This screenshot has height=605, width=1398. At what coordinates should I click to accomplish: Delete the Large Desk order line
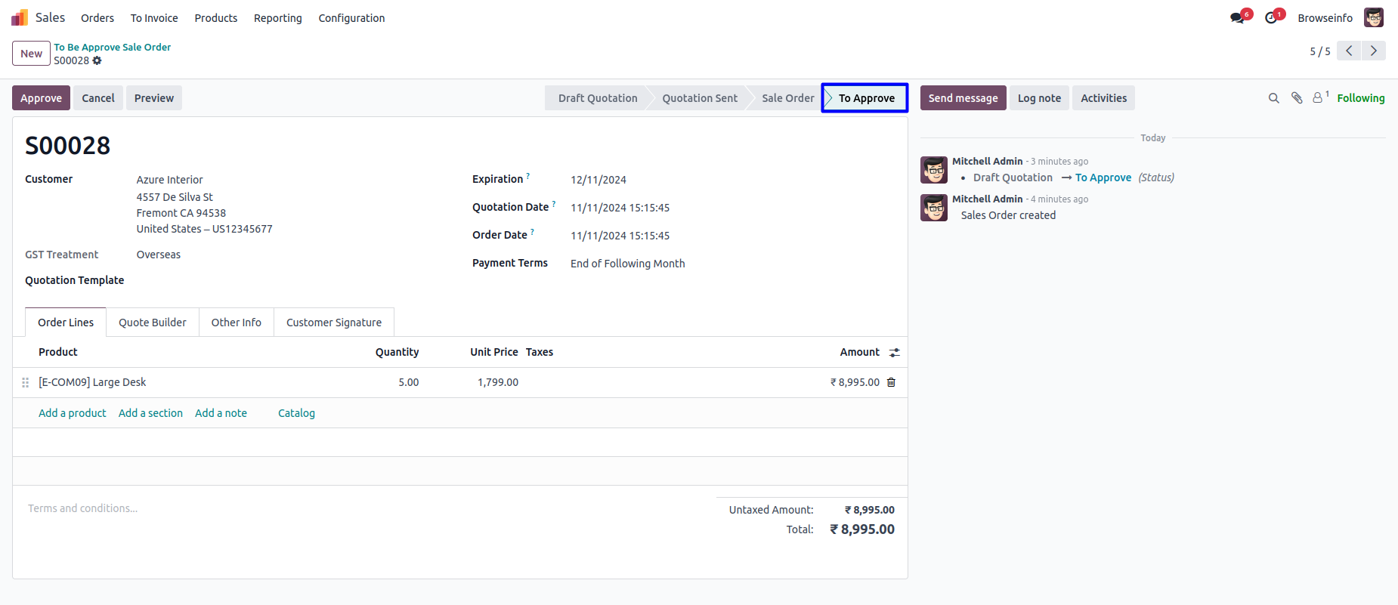891,382
